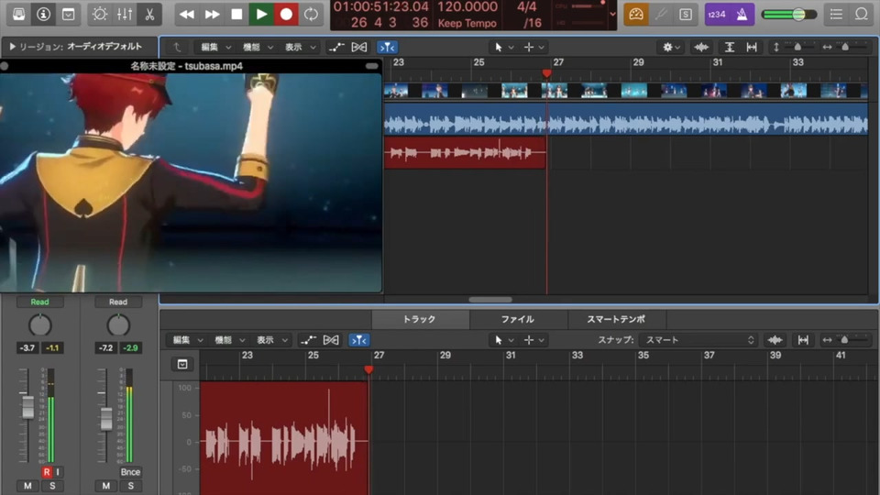Toggle Cycle mode loop button
Viewport: 880px width, 495px height.
(x=311, y=14)
